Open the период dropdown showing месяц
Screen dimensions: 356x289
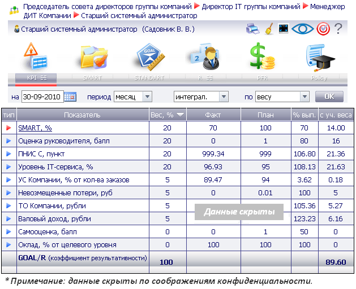133,97
